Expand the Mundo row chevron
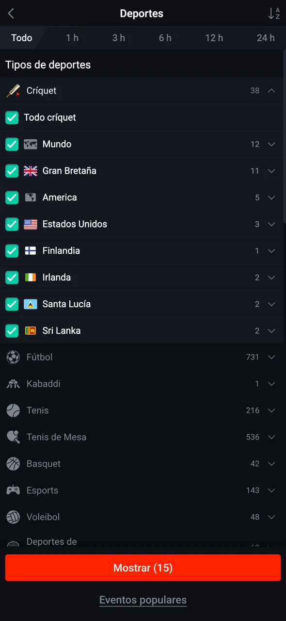Image resolution: width=286 pixels, height=621 pixels. click(x=271, y=144)
